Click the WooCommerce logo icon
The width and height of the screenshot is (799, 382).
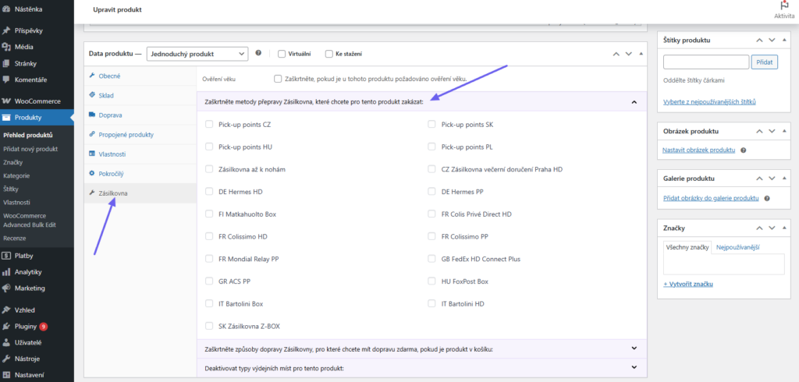click(x=6, y=101)
